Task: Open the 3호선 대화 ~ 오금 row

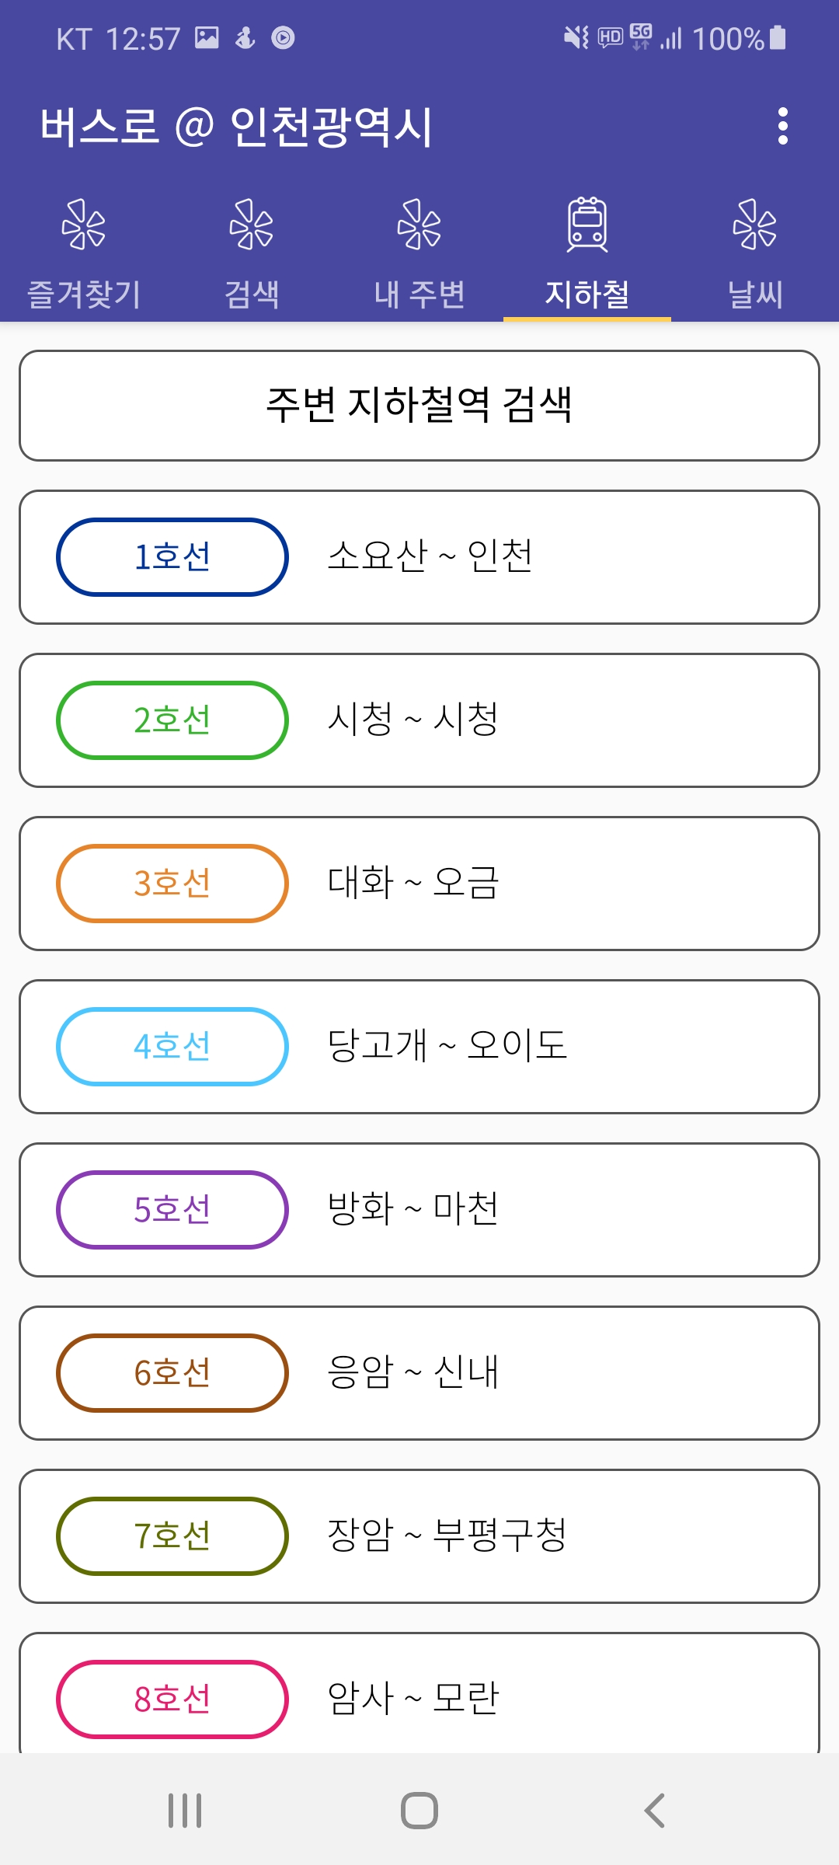Action: (419, 884)
